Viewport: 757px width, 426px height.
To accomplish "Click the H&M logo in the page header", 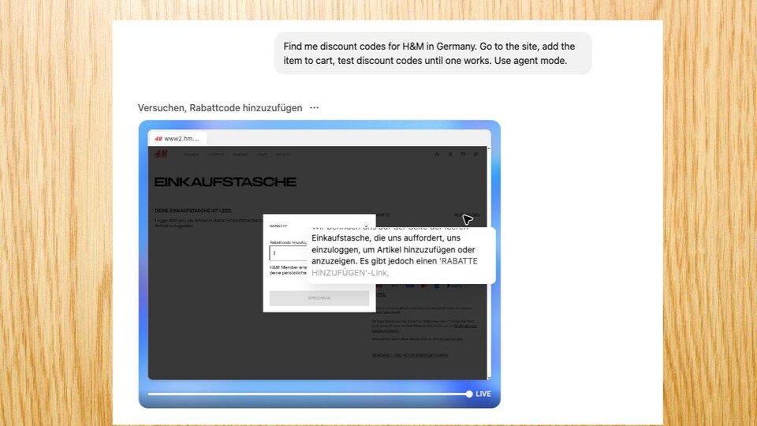I will coord(161,154).
